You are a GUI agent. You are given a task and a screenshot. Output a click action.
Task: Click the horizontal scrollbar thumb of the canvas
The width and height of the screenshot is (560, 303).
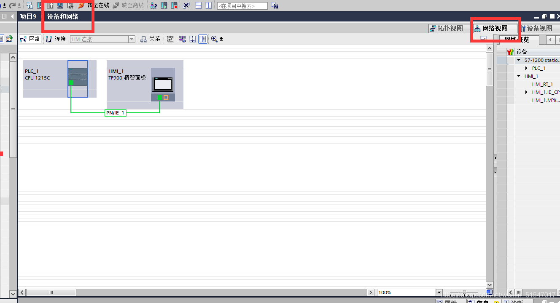click(x=51, y=292)
